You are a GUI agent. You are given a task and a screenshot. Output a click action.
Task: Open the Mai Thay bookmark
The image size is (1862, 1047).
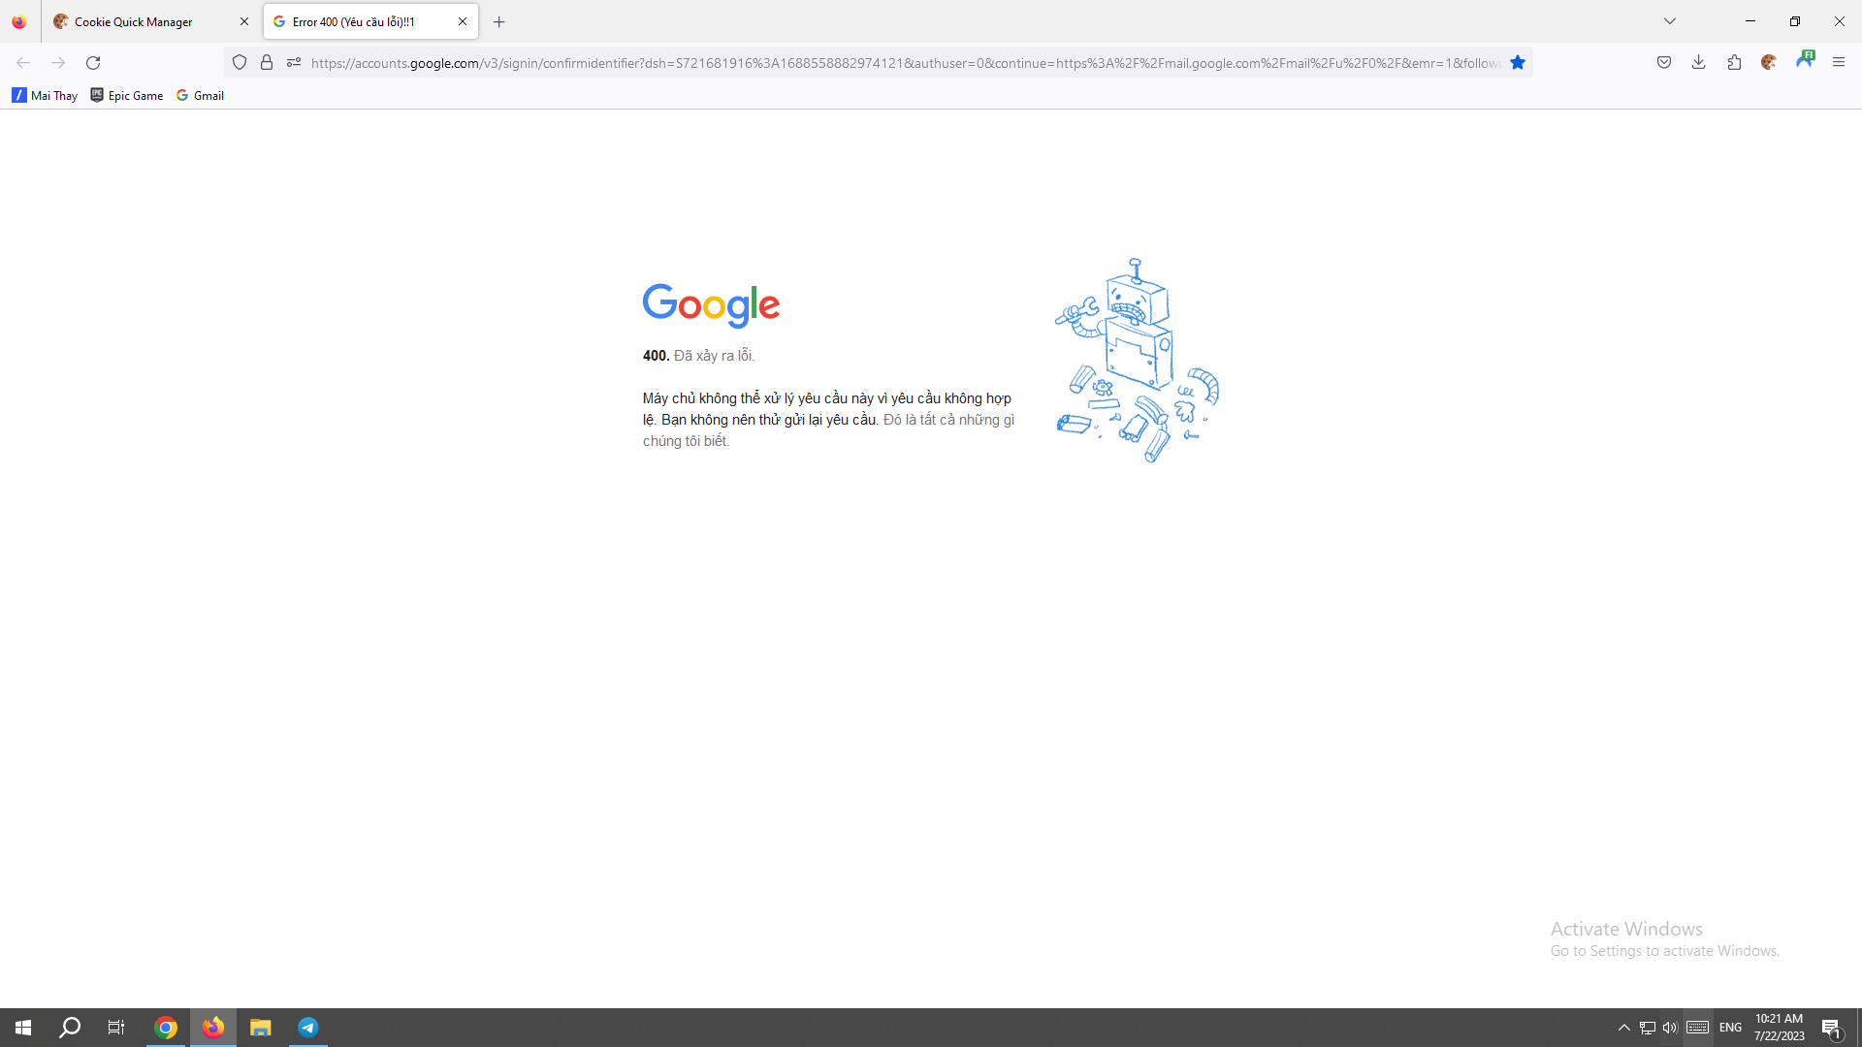click(45, 95)
